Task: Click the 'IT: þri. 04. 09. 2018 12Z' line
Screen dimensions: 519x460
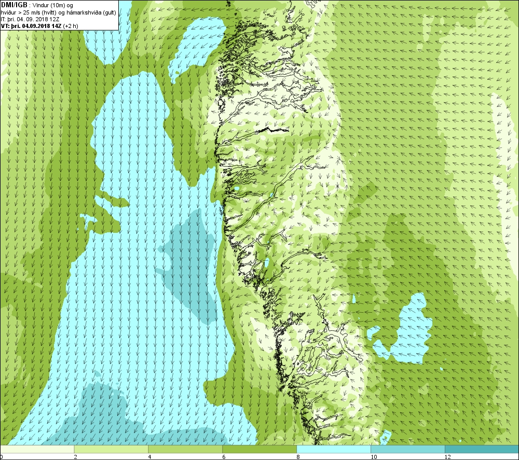Action: [x=30, y=19]
